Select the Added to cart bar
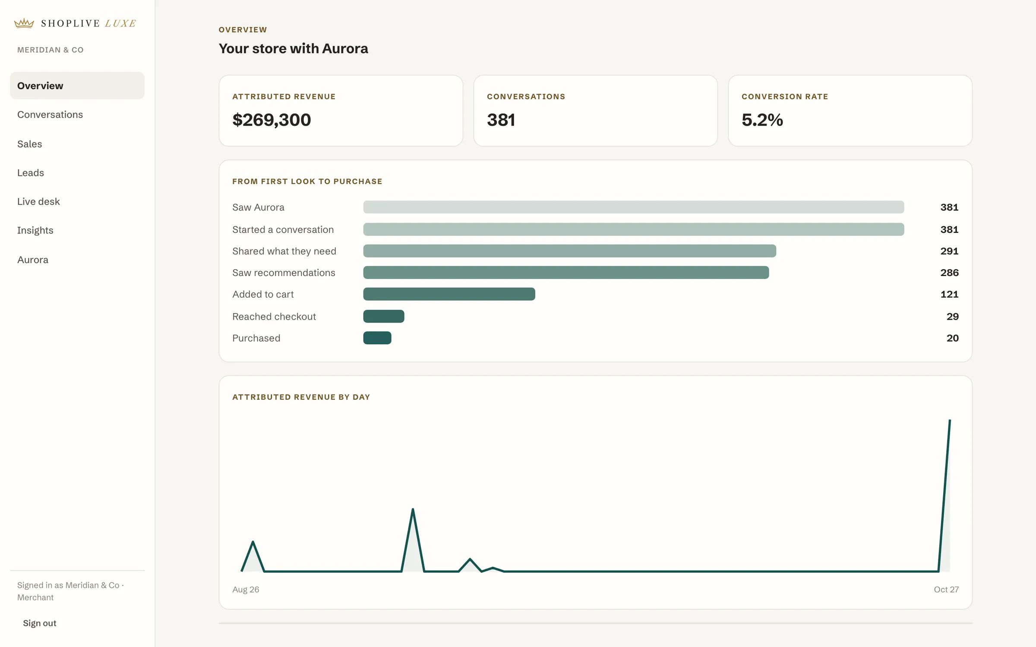 (x=449, y=294)
